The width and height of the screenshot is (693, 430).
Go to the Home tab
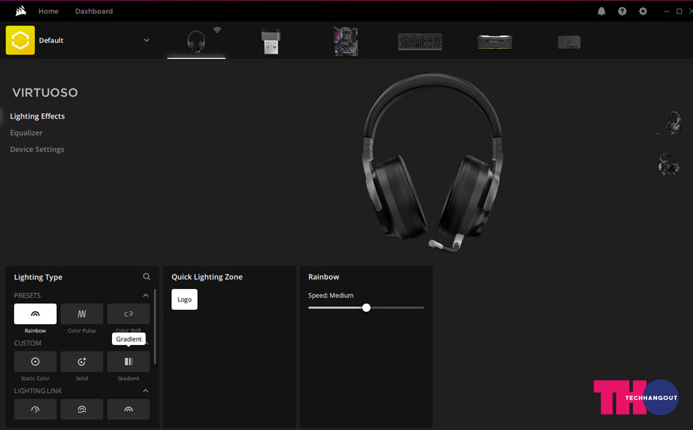[x=48, y=11]
